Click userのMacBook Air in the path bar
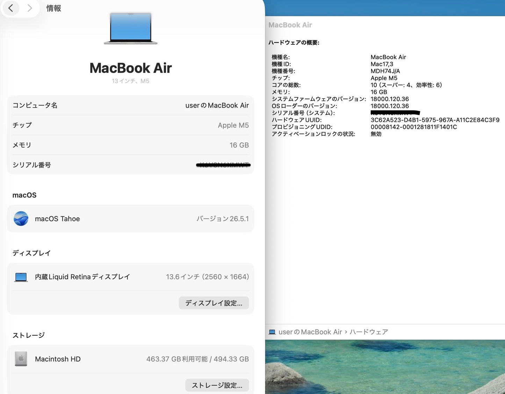The image size is (505, 394). click(310, 332)
